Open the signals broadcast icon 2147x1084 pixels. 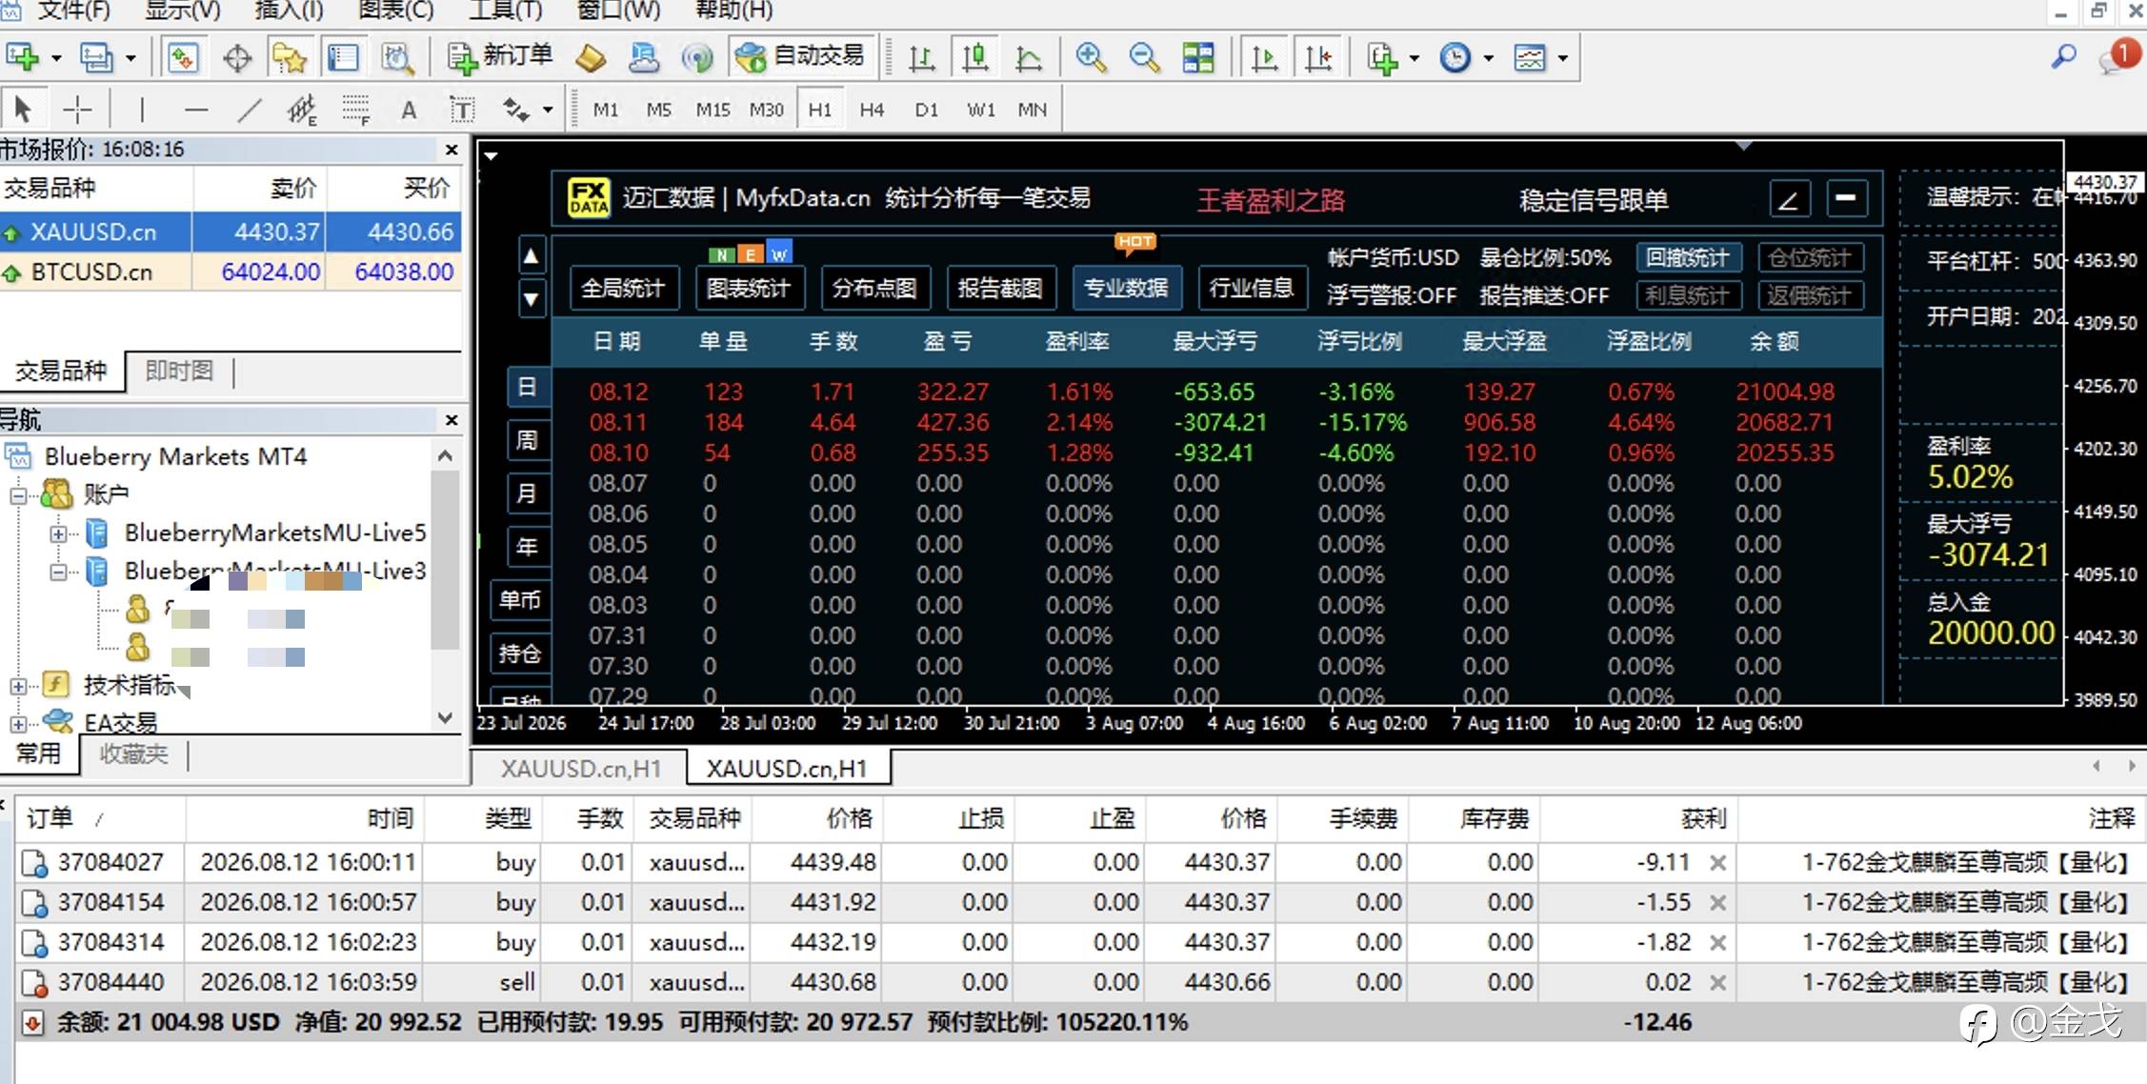[697, 58]
